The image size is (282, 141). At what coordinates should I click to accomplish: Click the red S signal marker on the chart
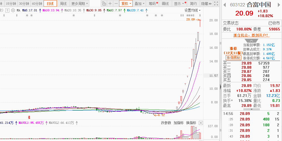pos(29,117)
